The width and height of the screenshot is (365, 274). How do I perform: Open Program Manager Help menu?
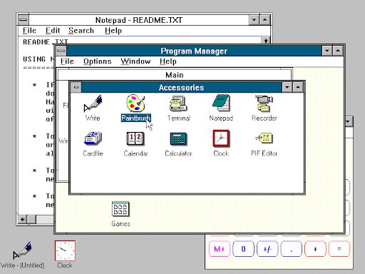[x=168, y=61]
